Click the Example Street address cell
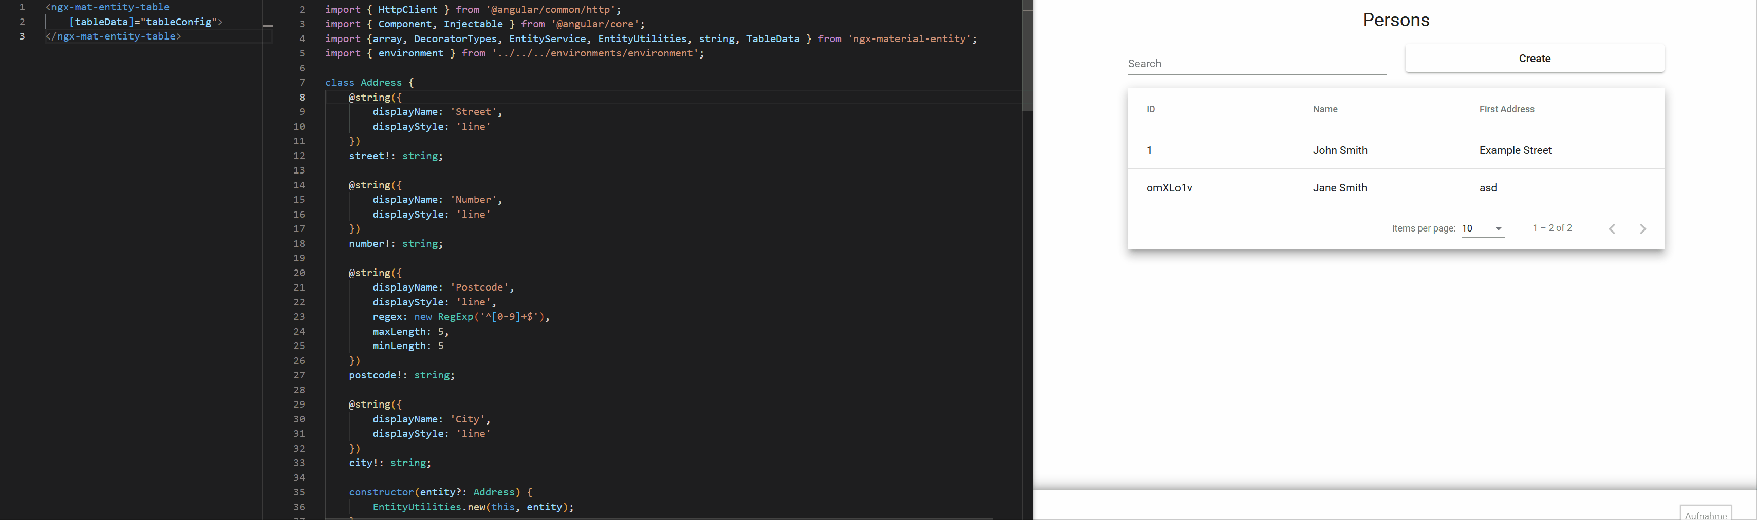Image resolution: width=1757 pixels, height=520 pixels. tap(1515, 150)
